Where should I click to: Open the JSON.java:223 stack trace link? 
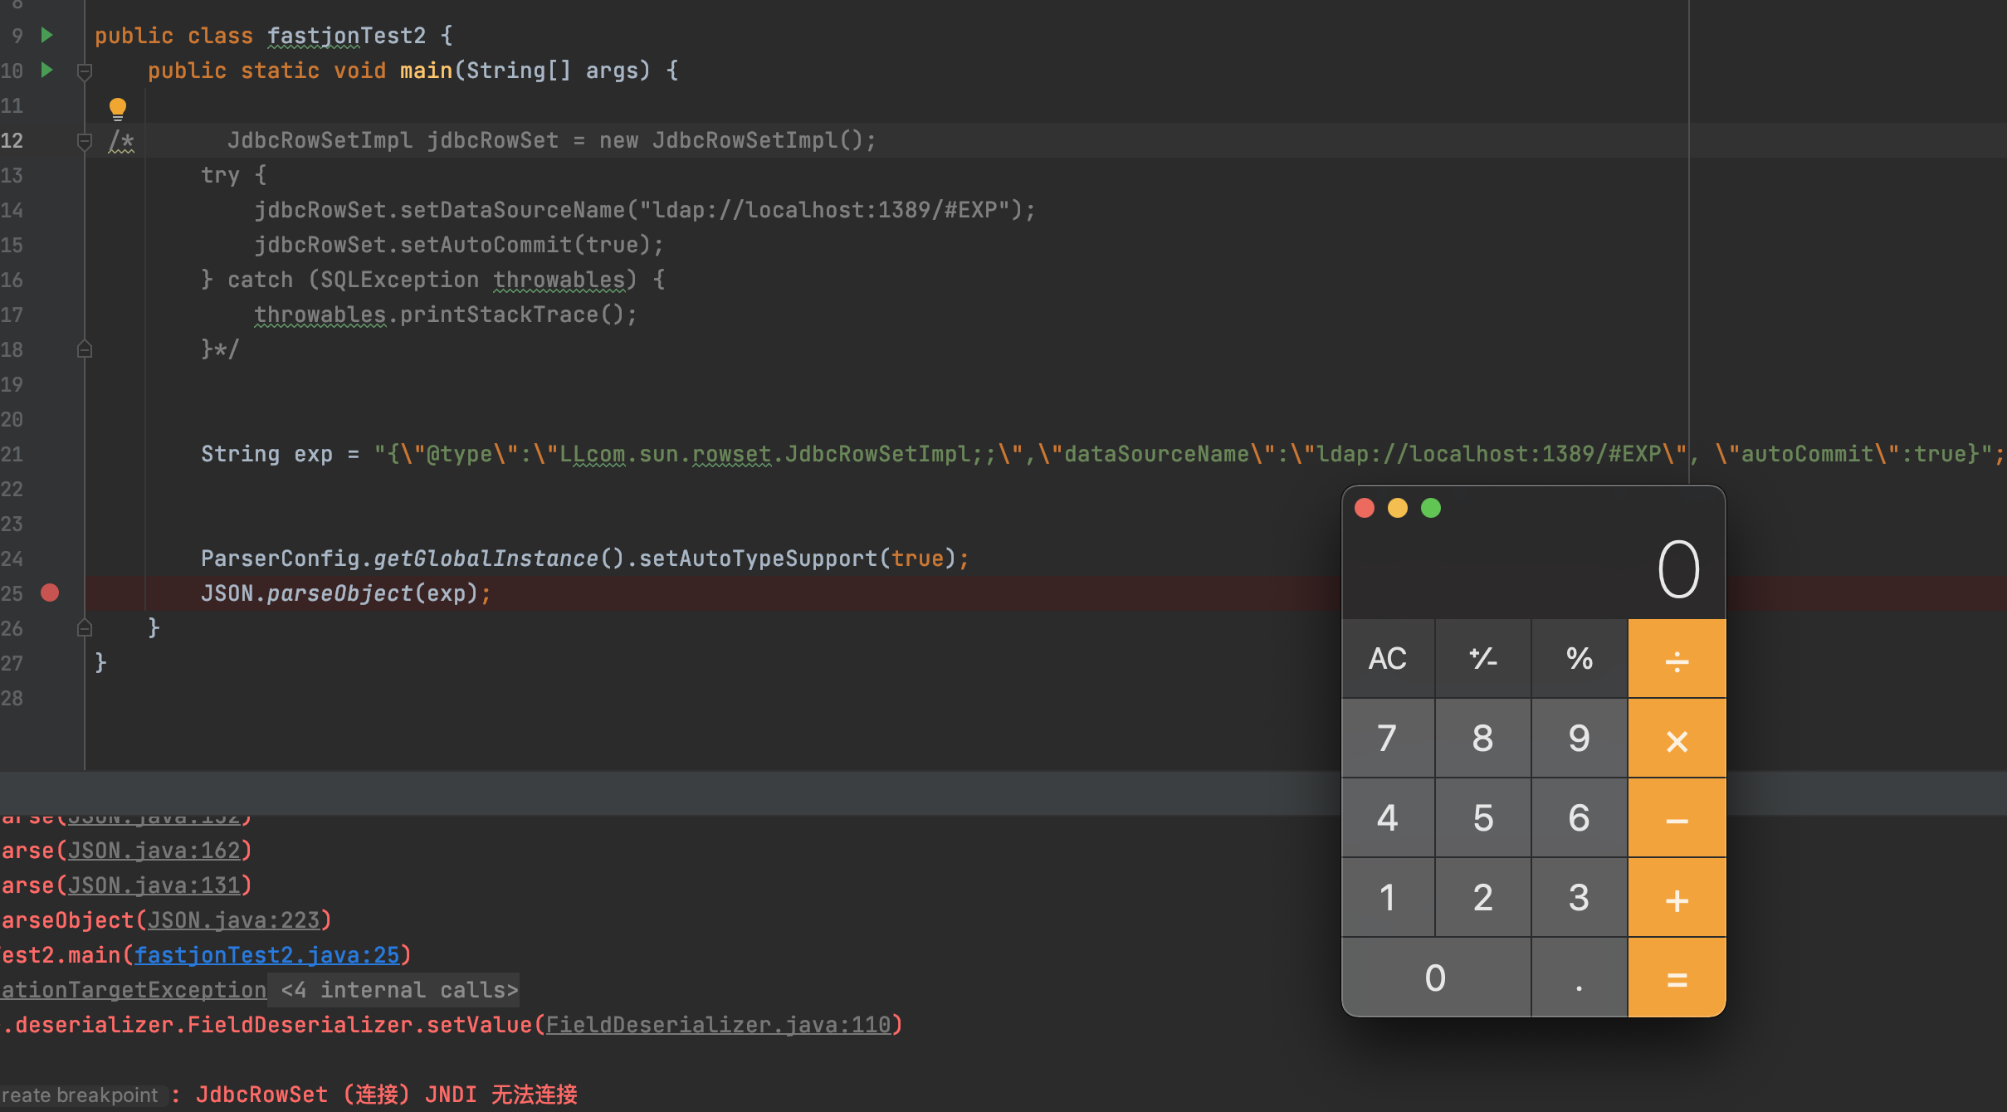click(x=234, y=920)
